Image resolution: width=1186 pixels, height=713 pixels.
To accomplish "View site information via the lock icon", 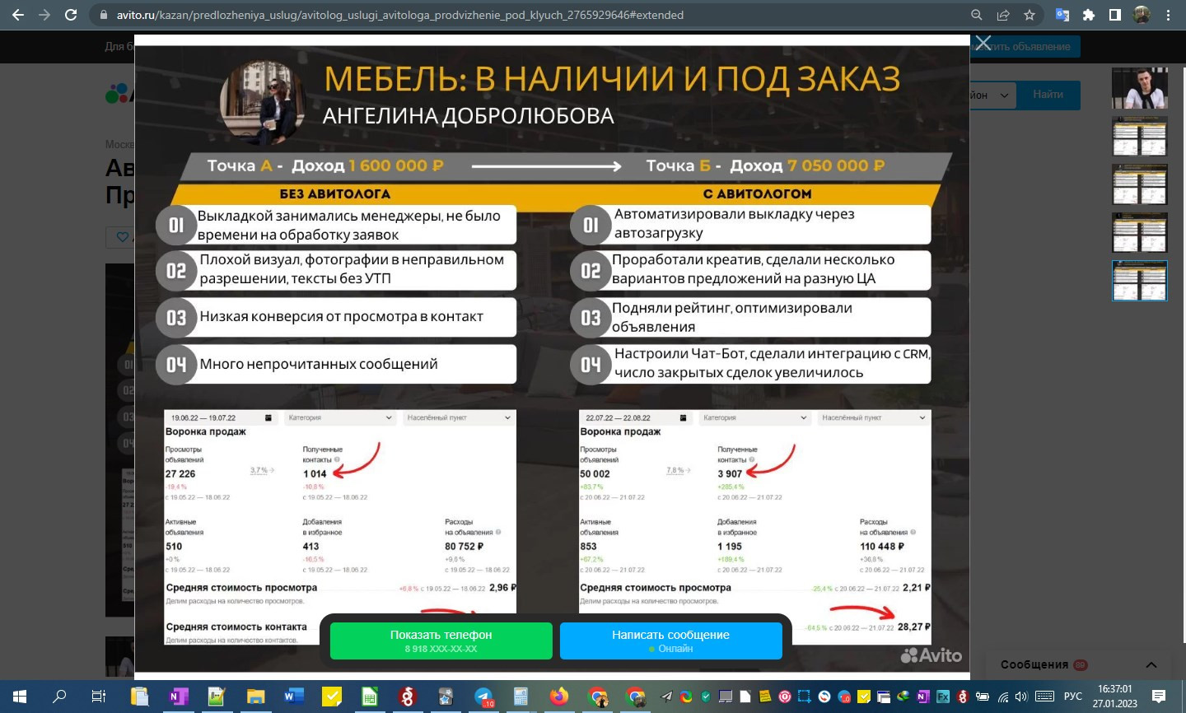I will [103, 15].
